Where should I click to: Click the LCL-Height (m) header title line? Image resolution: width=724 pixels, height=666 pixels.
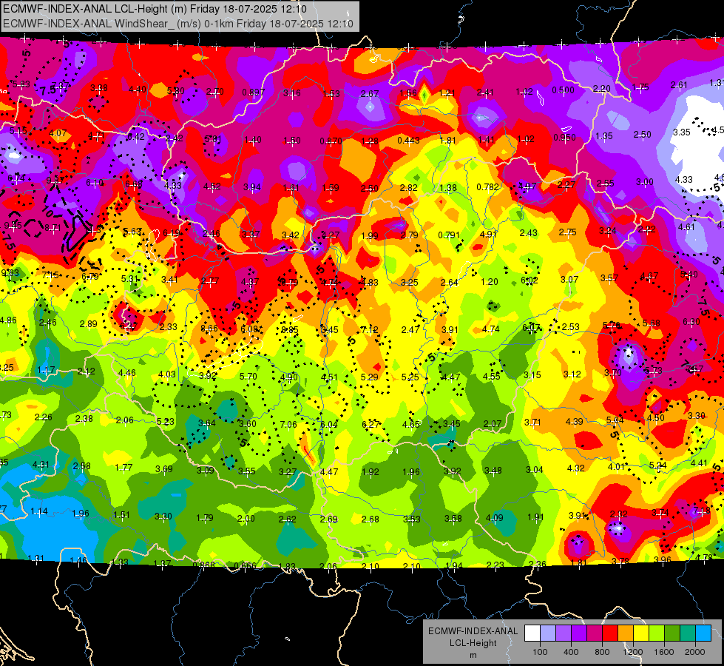click(155, 9)
